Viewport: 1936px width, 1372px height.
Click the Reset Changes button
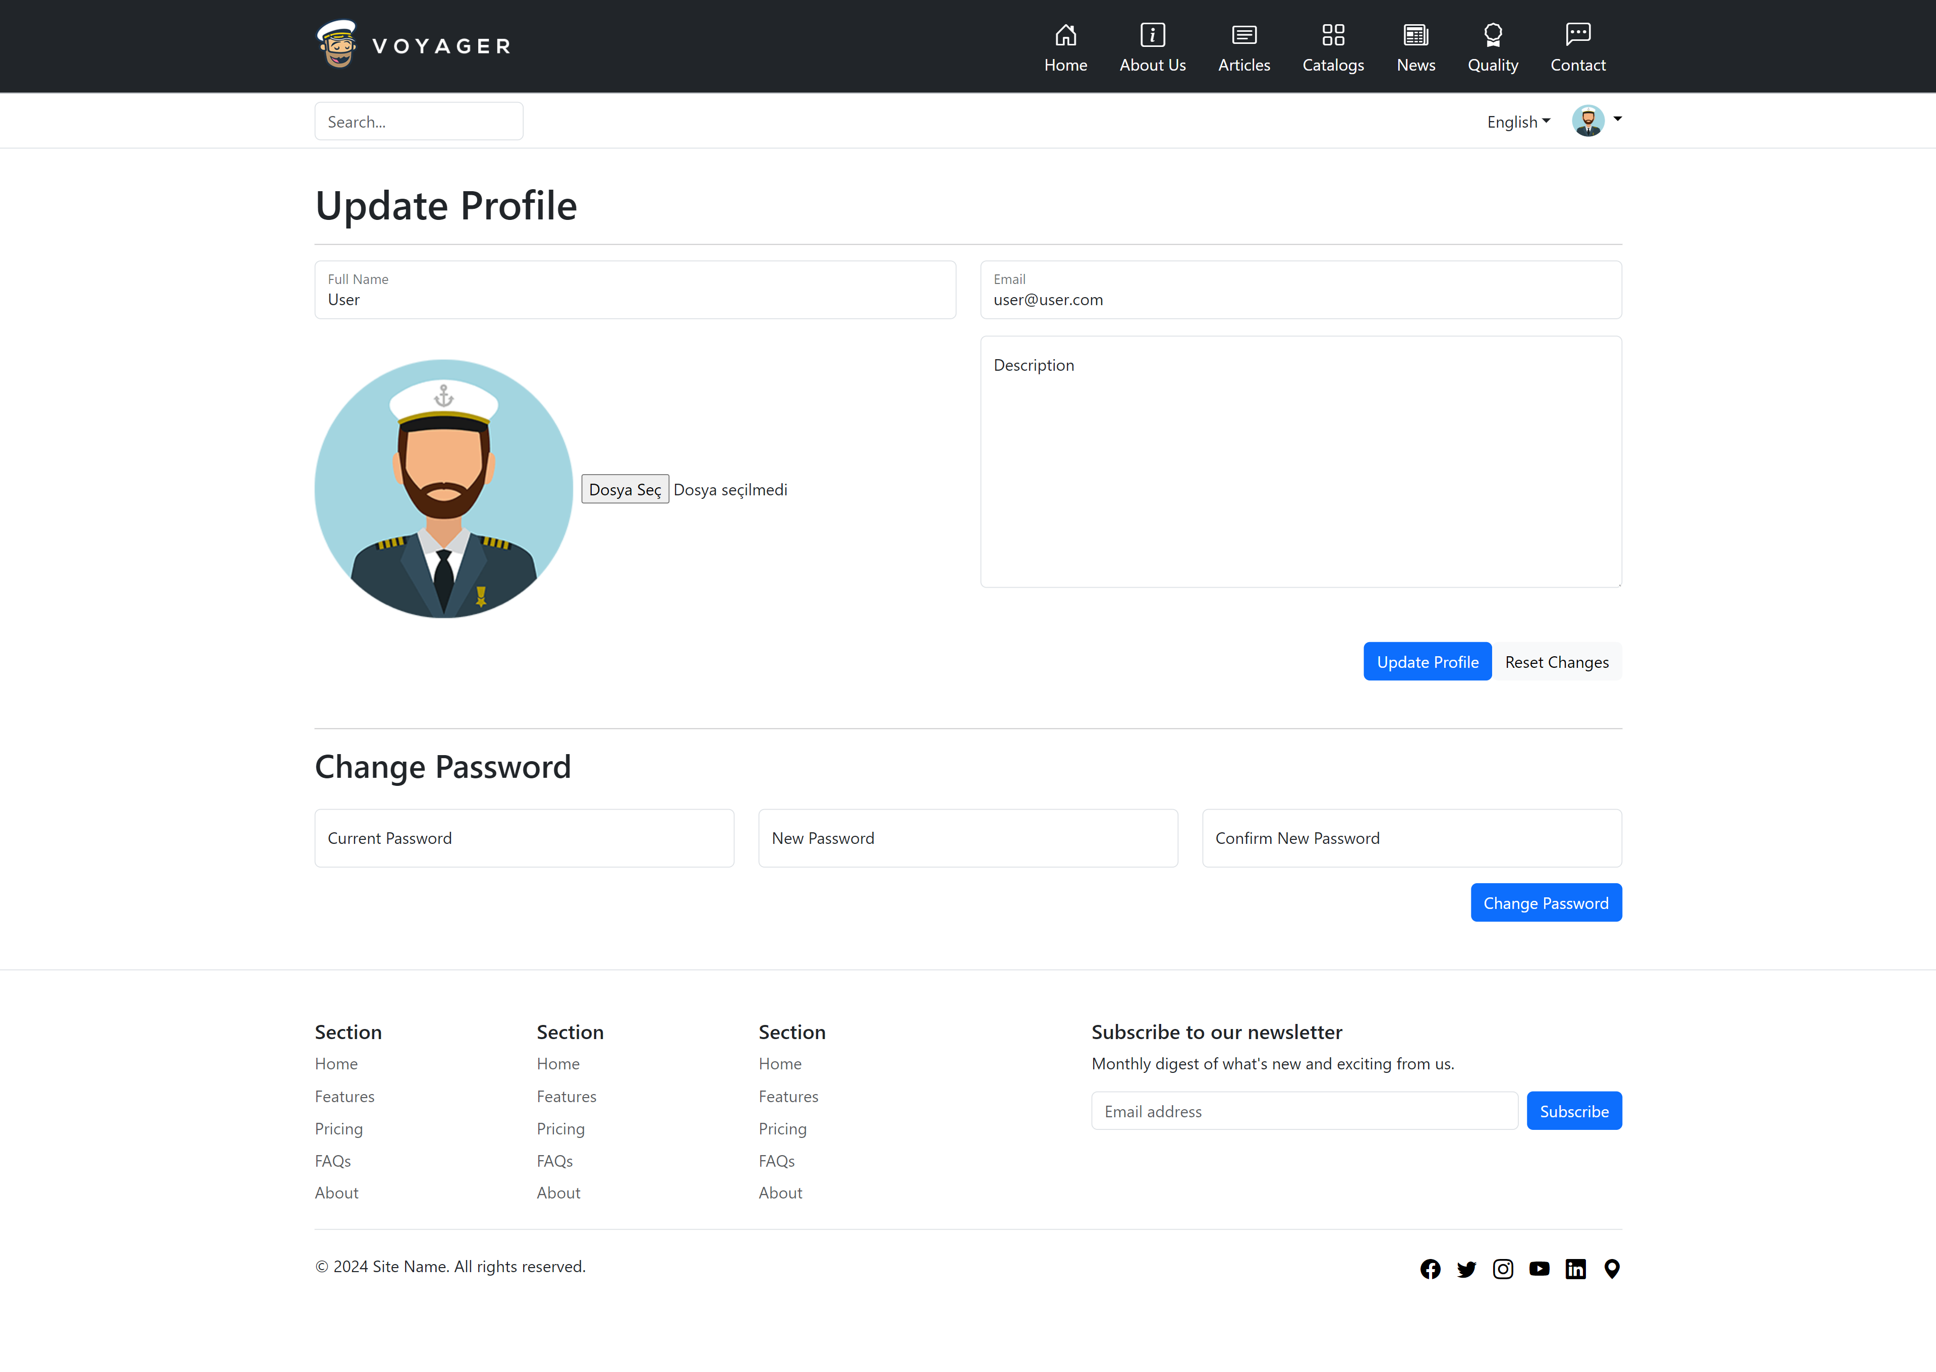click(1556, 661)
